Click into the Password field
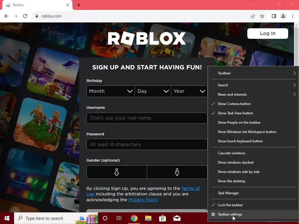This screenshot has width=299, height=224. [x=147, y=144]
